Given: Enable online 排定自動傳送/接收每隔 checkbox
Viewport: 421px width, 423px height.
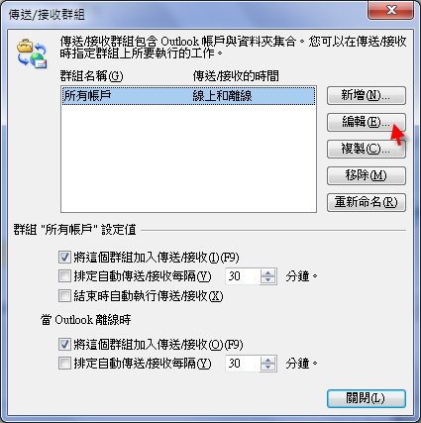Looking at the screenshot, I should [x=64, y=276].
